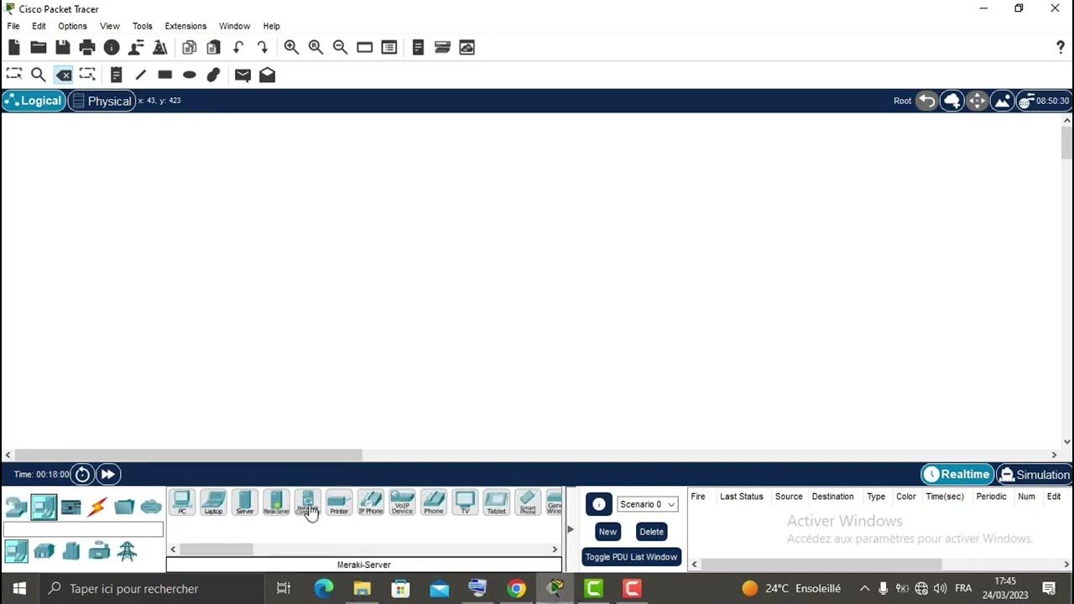Select the Components category icon
1074x604 pixels.
(x=70, y=507)
